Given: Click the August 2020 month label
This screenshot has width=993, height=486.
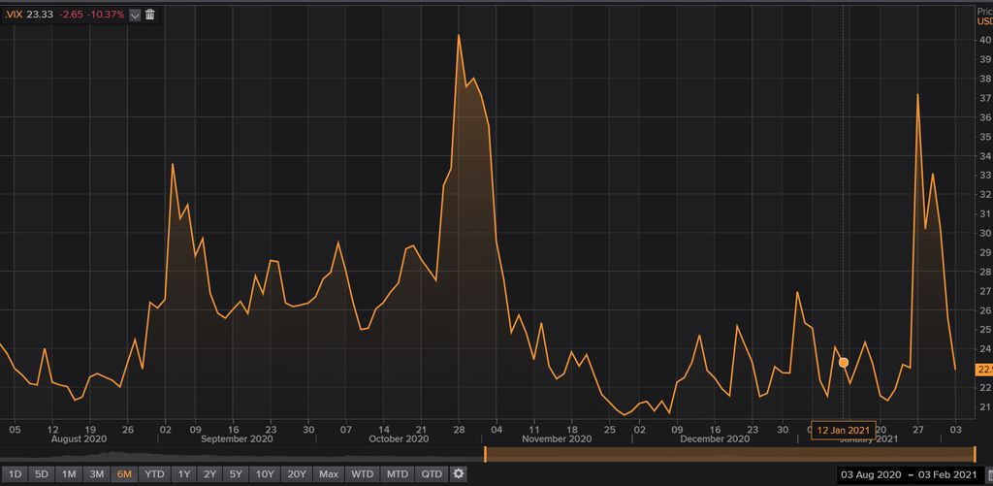Looking at the screenshot, I should pos(79,438).
